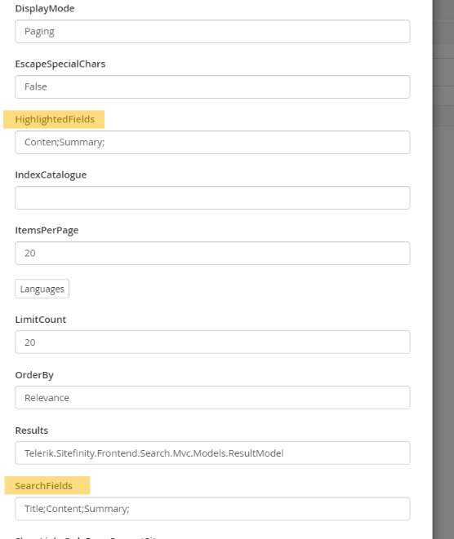The image size is (454, 539).
Task: Focus the EscapeSpecialChars field containing False
Action: [212, 86]
